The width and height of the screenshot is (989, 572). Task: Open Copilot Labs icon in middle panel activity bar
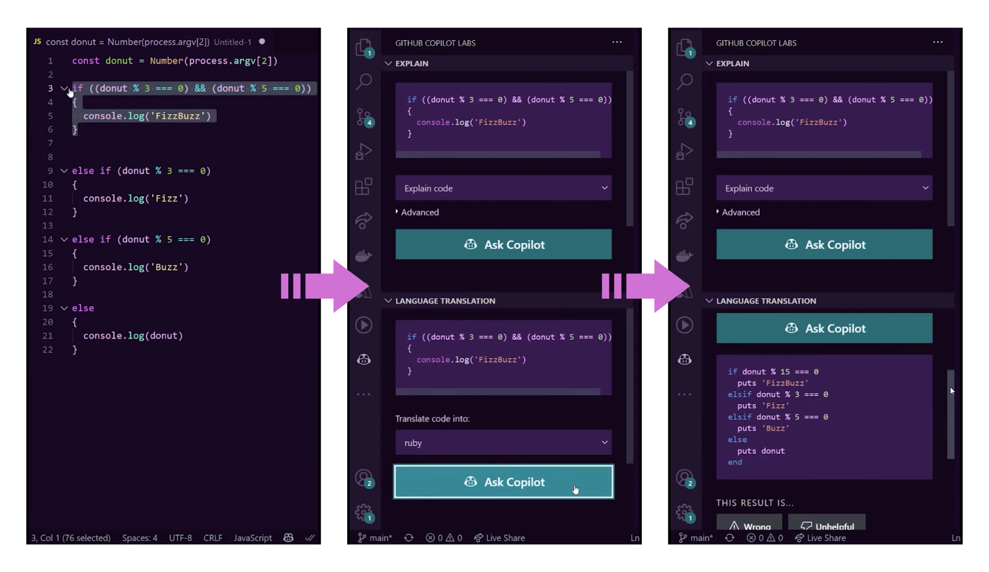tap(364, 359)
